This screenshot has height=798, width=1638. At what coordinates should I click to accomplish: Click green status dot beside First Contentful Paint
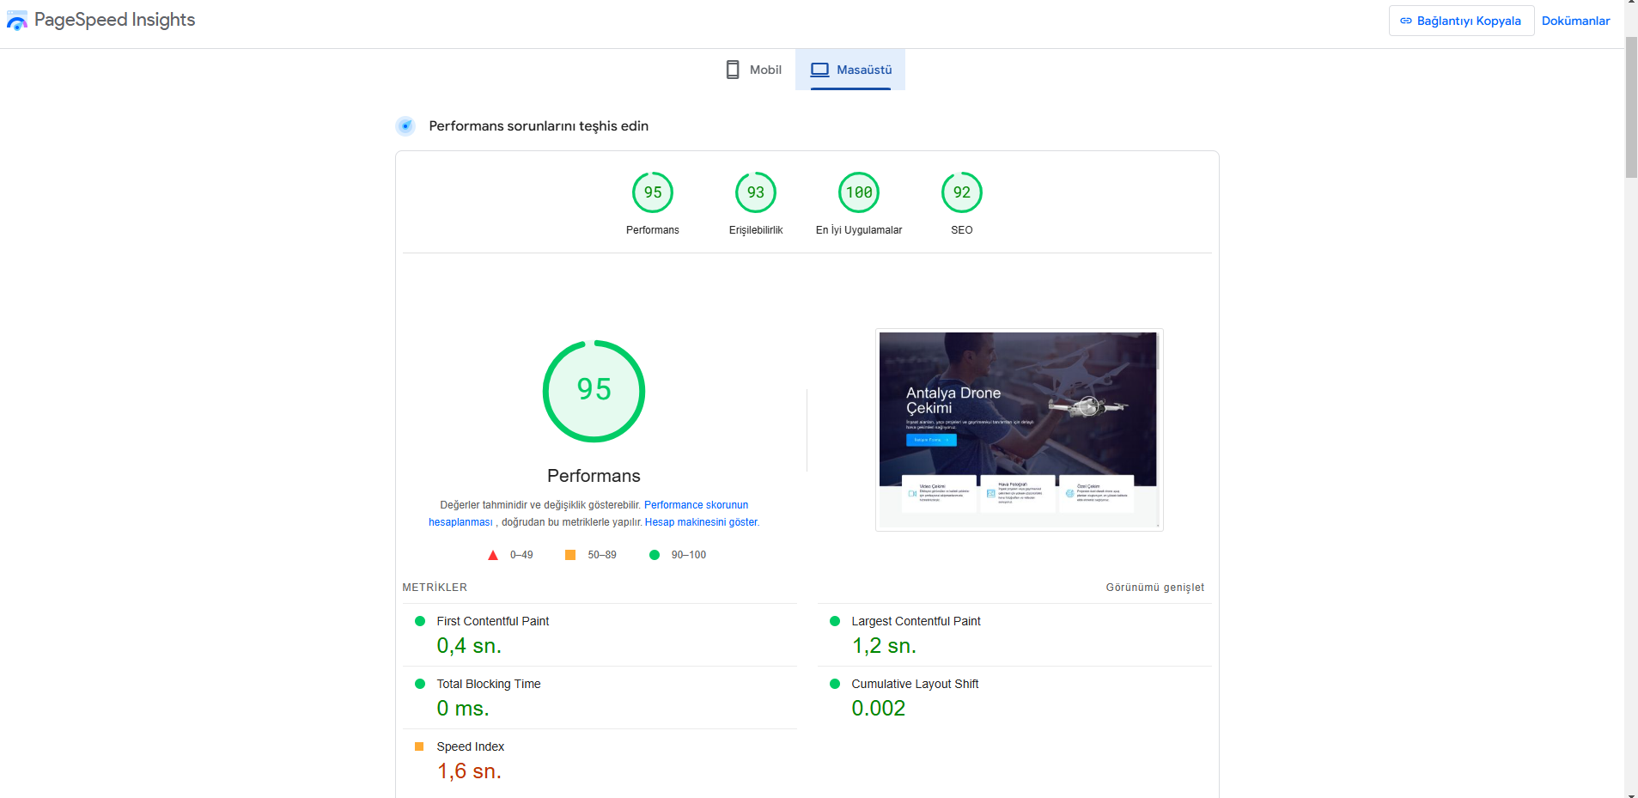coord(420,621)
